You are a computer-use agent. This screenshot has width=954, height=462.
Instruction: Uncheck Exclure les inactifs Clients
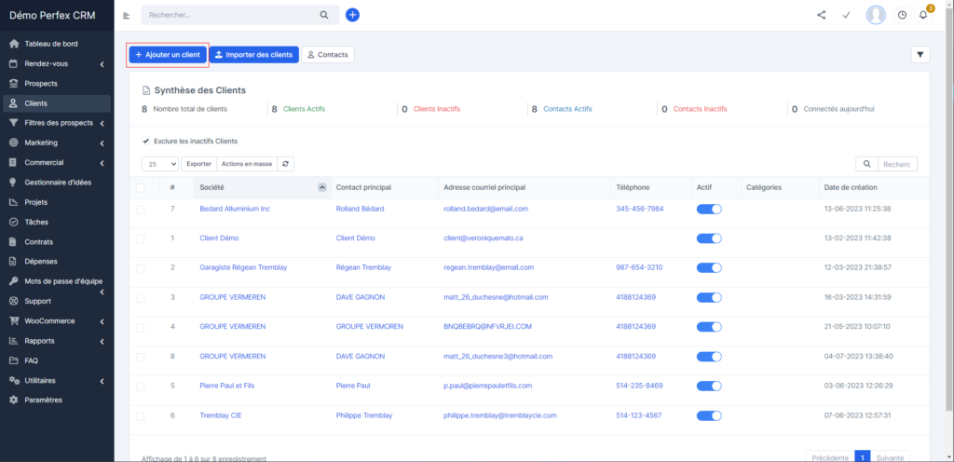coord(146,141)
